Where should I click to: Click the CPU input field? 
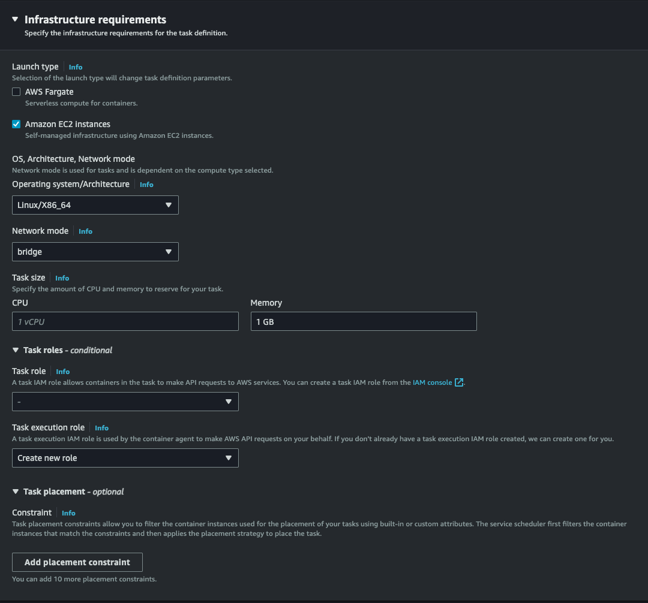(x=125, y=321)
